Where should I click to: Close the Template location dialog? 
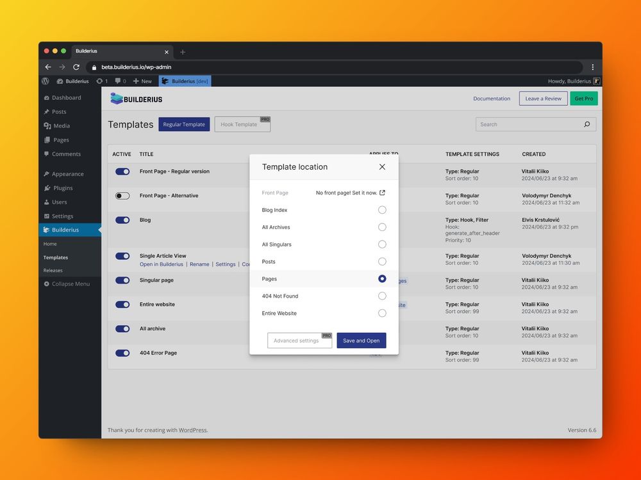[382, 166]
